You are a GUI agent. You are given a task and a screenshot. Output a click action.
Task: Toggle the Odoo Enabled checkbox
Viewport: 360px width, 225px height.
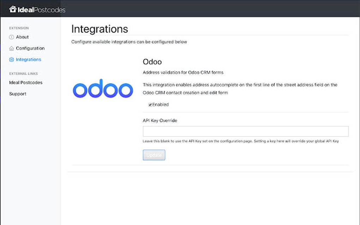(x=150, y=105)
